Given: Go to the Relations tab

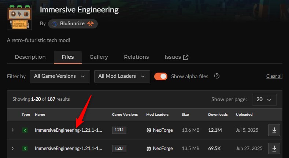Looking at the screenshot, I should point(136,57).
